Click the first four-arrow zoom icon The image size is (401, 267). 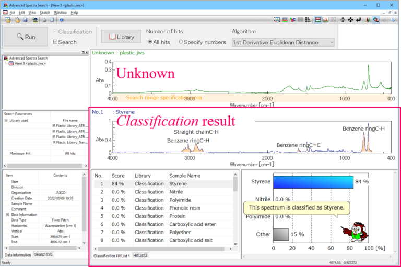click(343, 20)
